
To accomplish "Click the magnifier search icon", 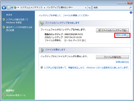I will (130, 8).
